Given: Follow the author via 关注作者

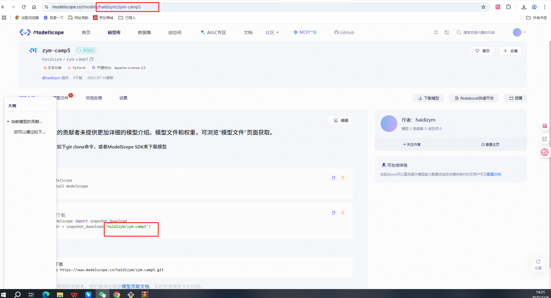Looking at the screenshot, I should pos(412,144).
